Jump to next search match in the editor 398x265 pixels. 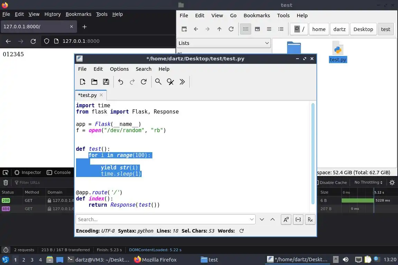(x=262, y=219)
